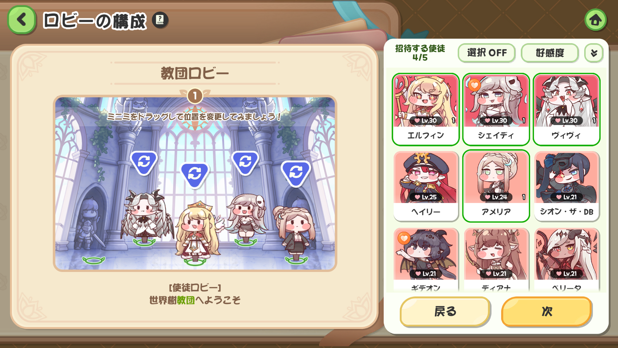Screen dimensions: 618x348
Task: Open the 好感度 sort dropdown
Action: [x=550, y=53]
